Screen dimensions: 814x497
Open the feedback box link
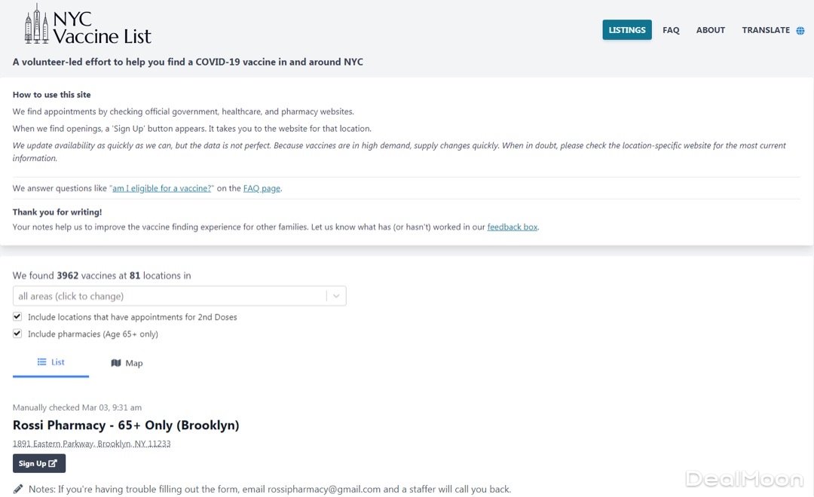click(x=513, y=227)
